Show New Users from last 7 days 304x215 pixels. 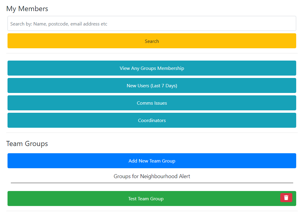tap(152, 85)
